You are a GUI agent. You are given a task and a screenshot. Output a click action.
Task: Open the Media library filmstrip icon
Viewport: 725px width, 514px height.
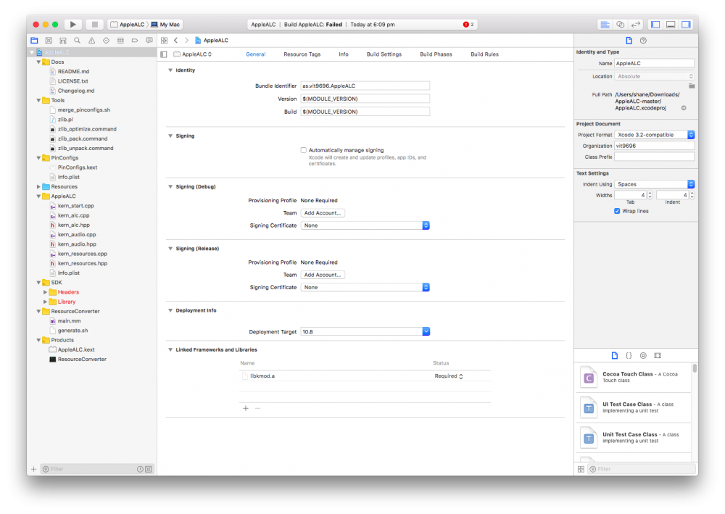click(658, 355)
